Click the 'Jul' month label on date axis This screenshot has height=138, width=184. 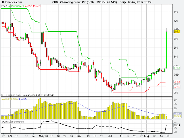[x=110, y=136]
